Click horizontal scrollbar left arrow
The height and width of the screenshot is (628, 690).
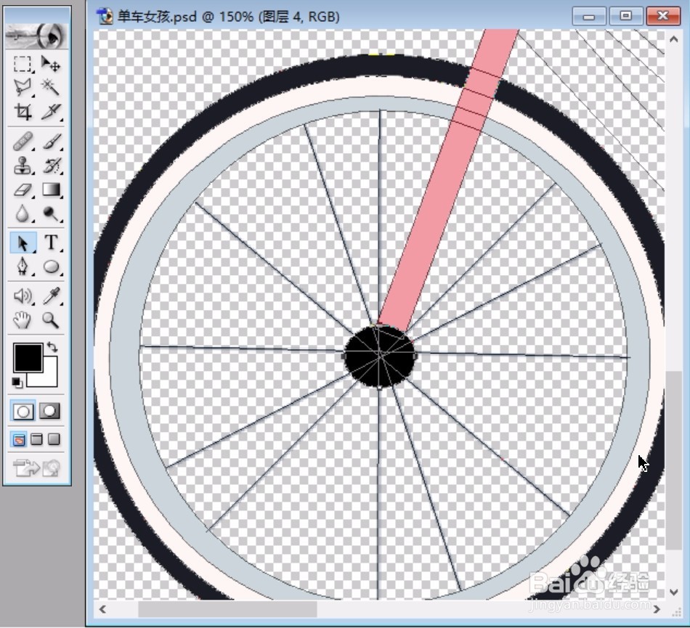pyautogui.click(x=102, y=609)
